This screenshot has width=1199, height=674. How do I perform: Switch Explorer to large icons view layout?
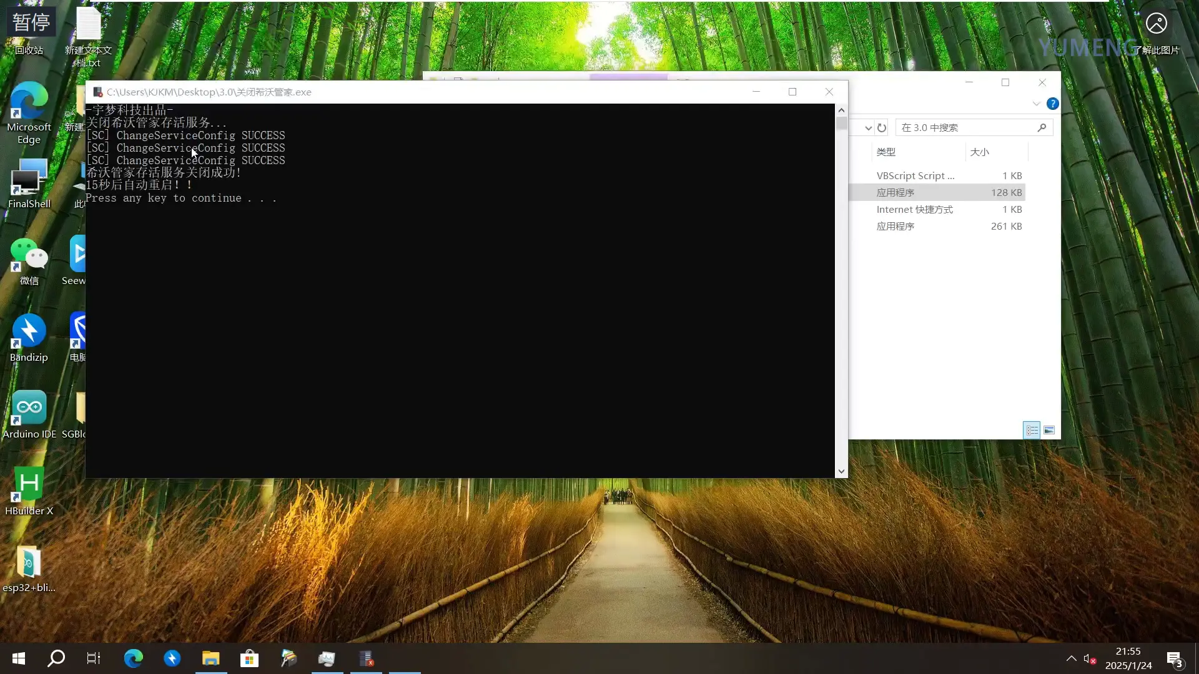(x=1049, y=430)
